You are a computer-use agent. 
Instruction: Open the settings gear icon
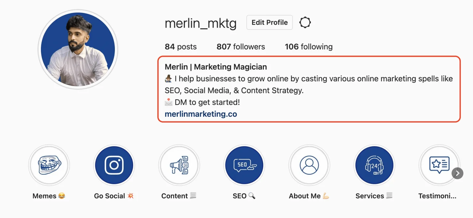305,22
